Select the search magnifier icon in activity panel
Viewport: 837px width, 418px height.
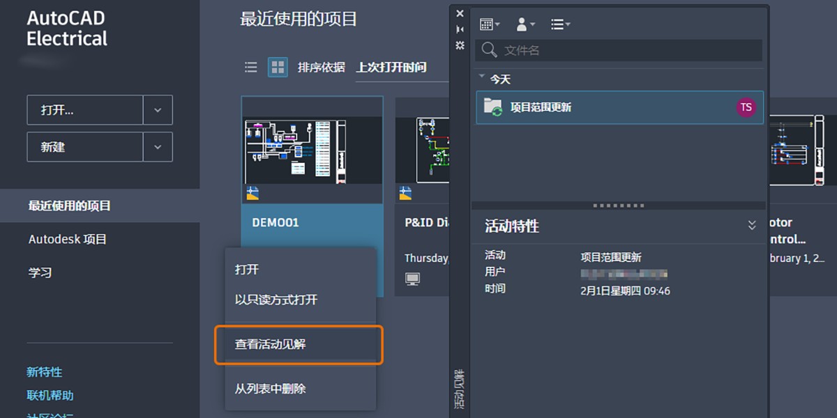pos(490,50)
